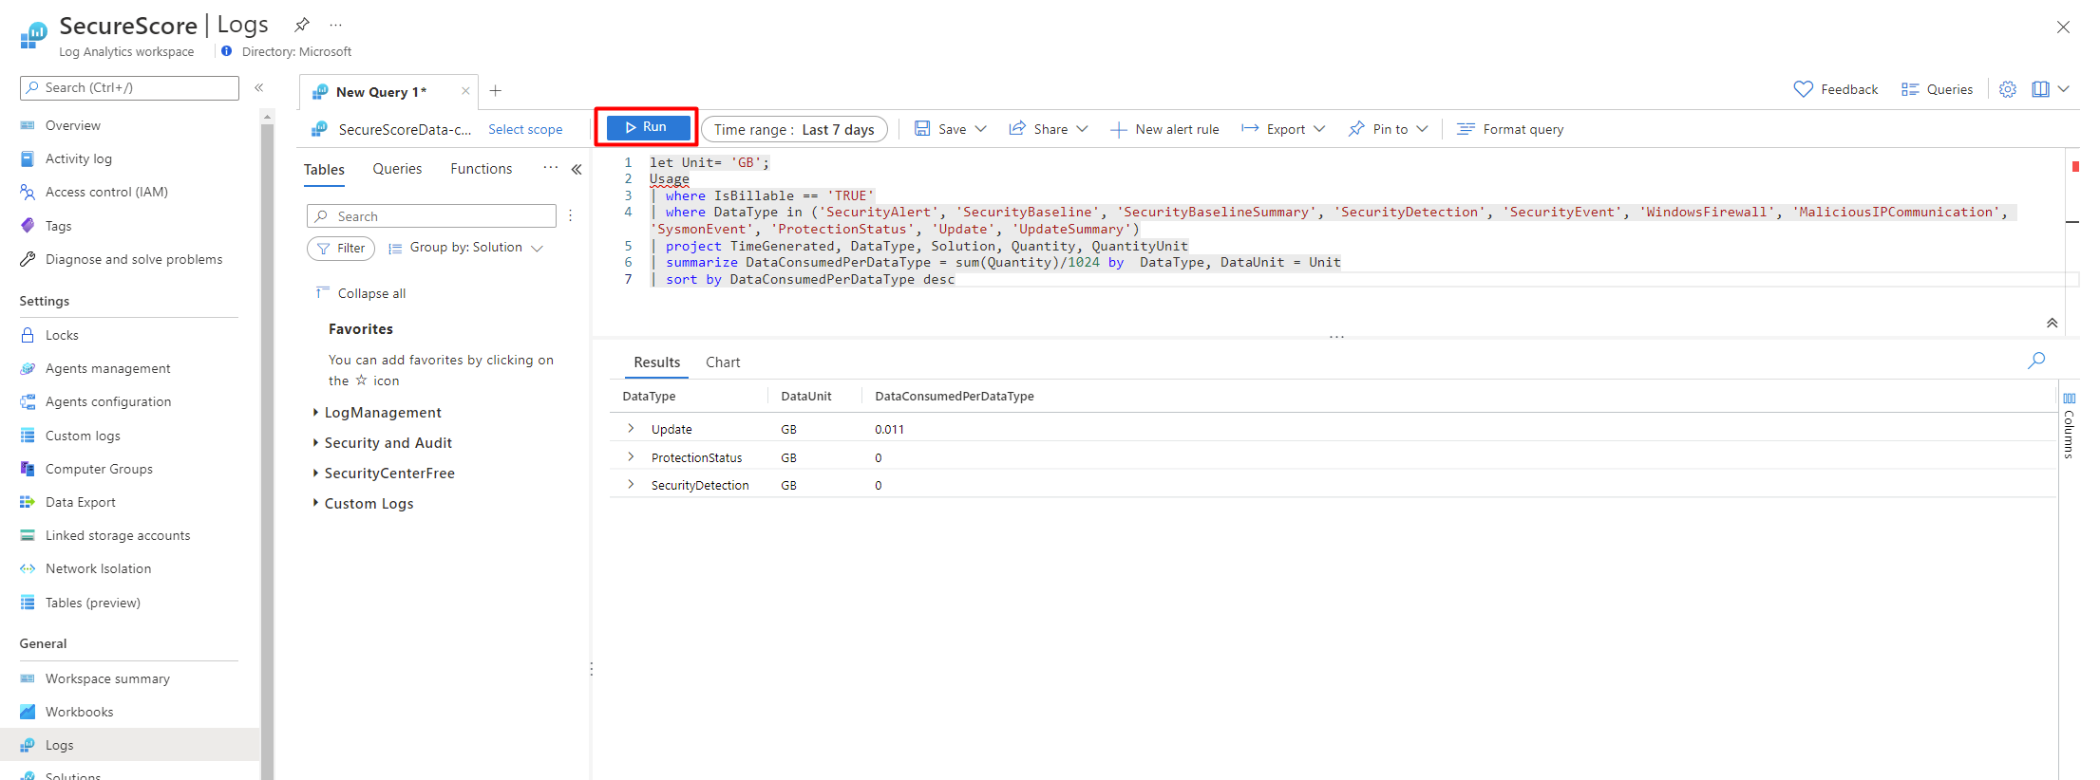Open the Queries list icon

point(1910,89)
